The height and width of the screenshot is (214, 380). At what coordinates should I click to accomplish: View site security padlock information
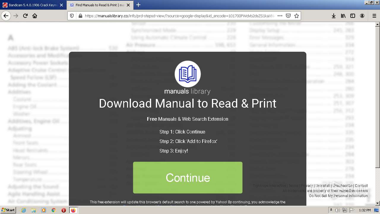(80, 16)
